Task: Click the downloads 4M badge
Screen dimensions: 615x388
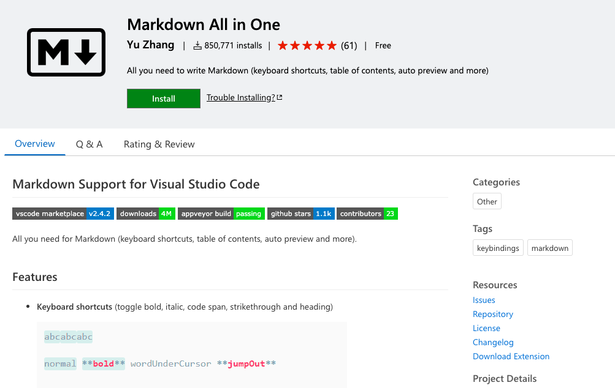Action: click(146, 214)
